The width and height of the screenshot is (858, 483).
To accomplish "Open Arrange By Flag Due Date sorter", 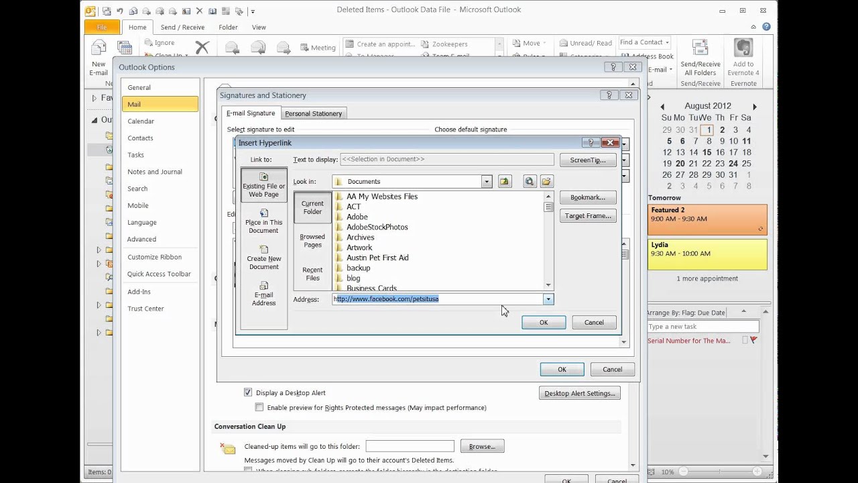I will (686, 313).
